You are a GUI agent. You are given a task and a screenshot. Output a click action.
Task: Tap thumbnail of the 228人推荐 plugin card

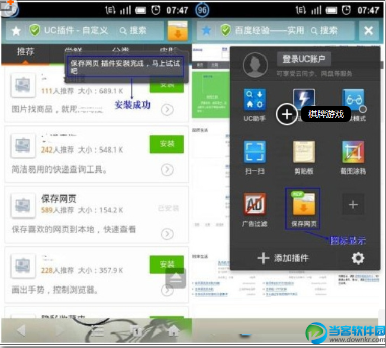tap(23, 266)
